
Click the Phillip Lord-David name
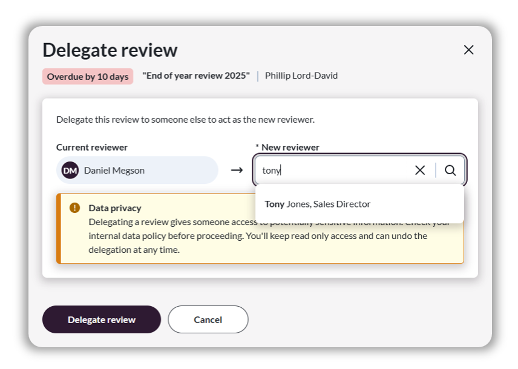[301, 76]
